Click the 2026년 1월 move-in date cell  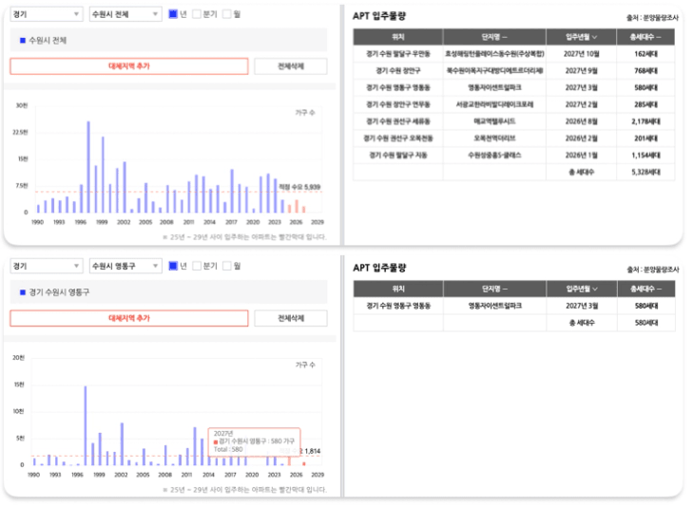[x=581, y=155]
